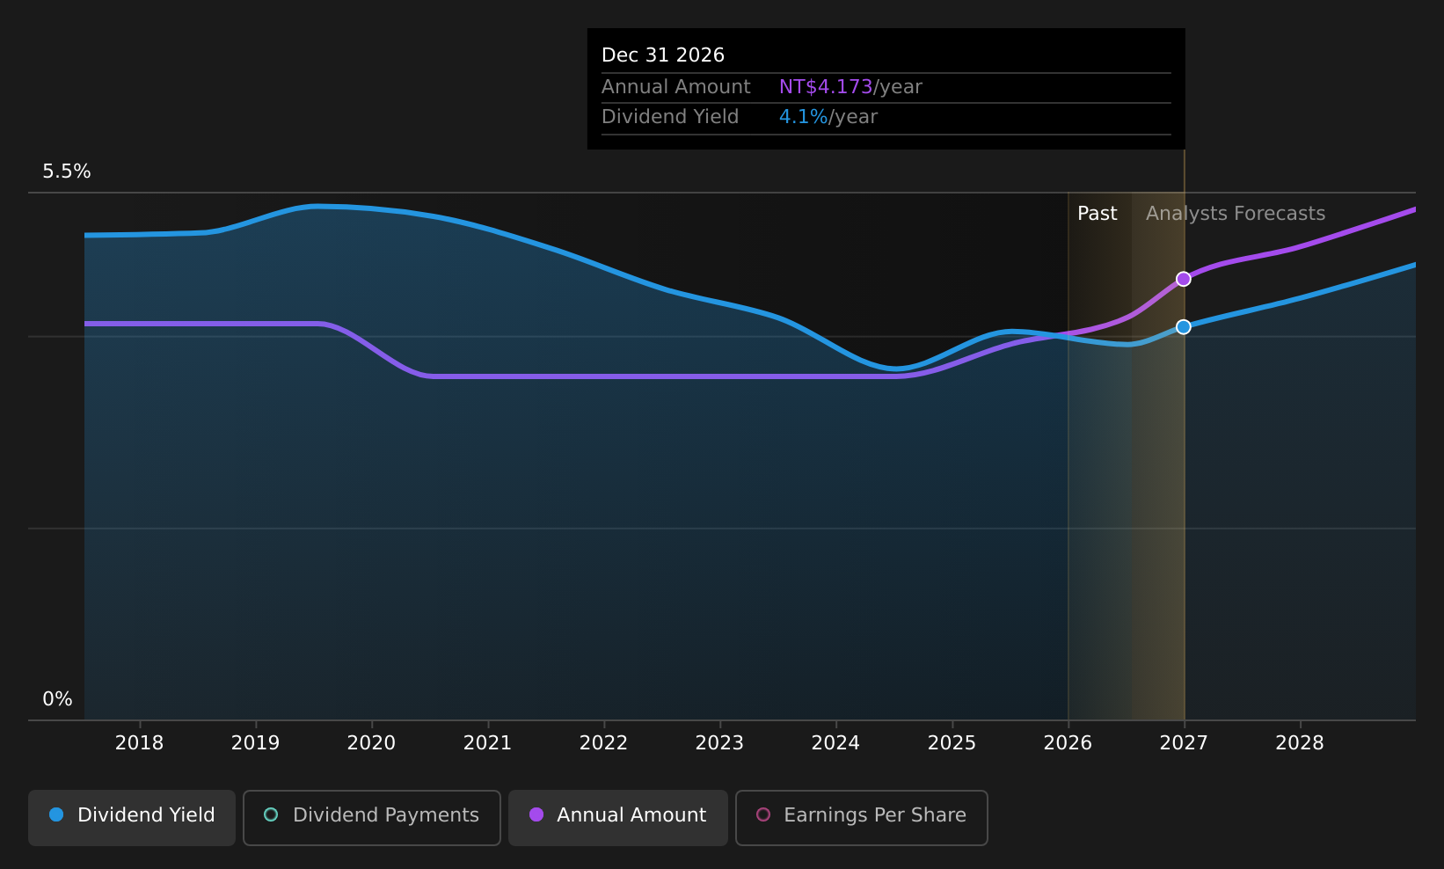Select the purple Annual Amount data point
The width and height of the screenshot is (1444, 869).
pyautogui.click(x=1184, y=279)
